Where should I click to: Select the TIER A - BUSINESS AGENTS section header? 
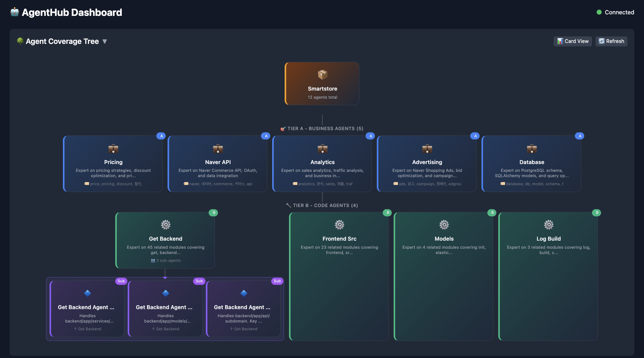click(322, 128)
